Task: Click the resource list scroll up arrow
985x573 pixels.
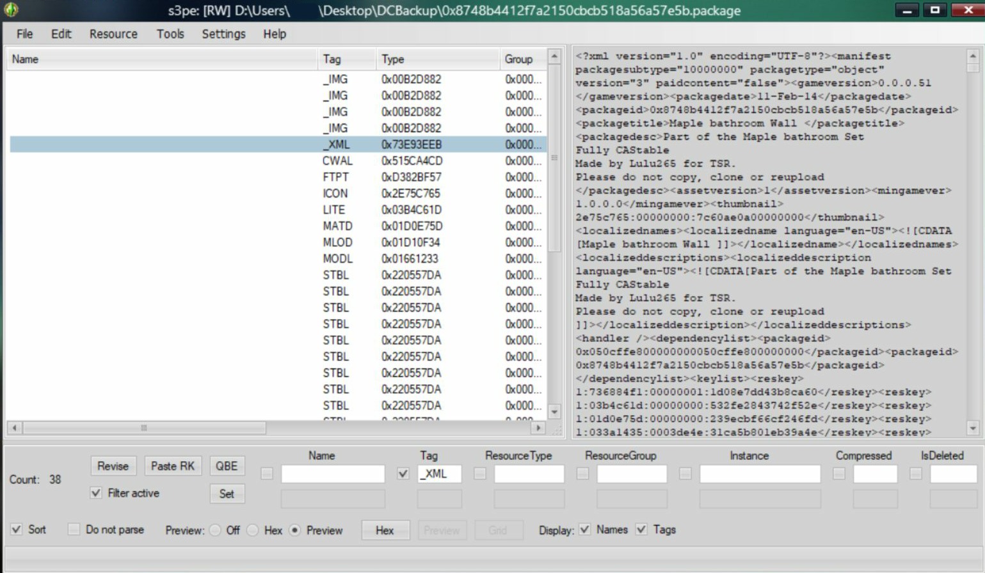Action: 554,56
